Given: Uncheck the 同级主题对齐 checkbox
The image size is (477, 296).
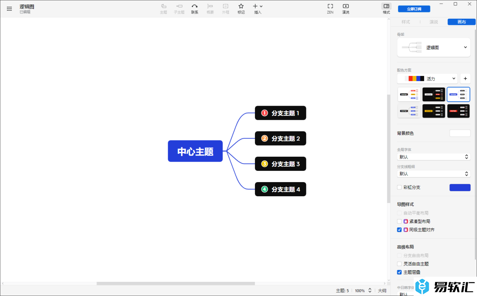Looking at the screenshot, I should (399, 230).
